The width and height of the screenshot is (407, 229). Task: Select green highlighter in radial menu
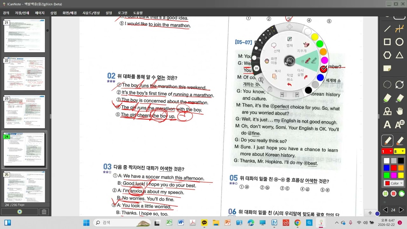click(314, 60)
